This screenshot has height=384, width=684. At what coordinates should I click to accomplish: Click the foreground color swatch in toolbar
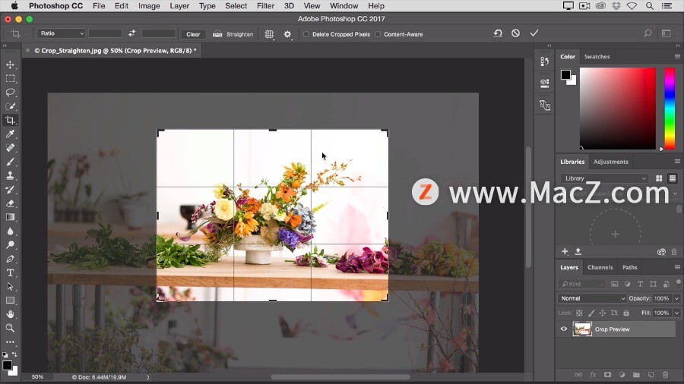point(7,365)
